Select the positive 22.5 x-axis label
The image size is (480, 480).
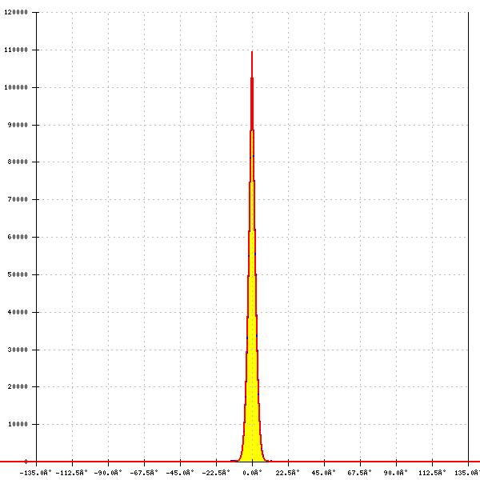[x=288, y=473]
